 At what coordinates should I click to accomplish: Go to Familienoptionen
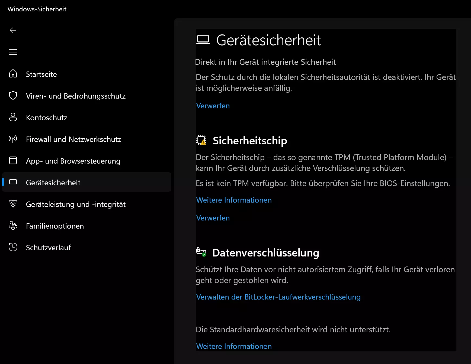click(x=87, y=226)
